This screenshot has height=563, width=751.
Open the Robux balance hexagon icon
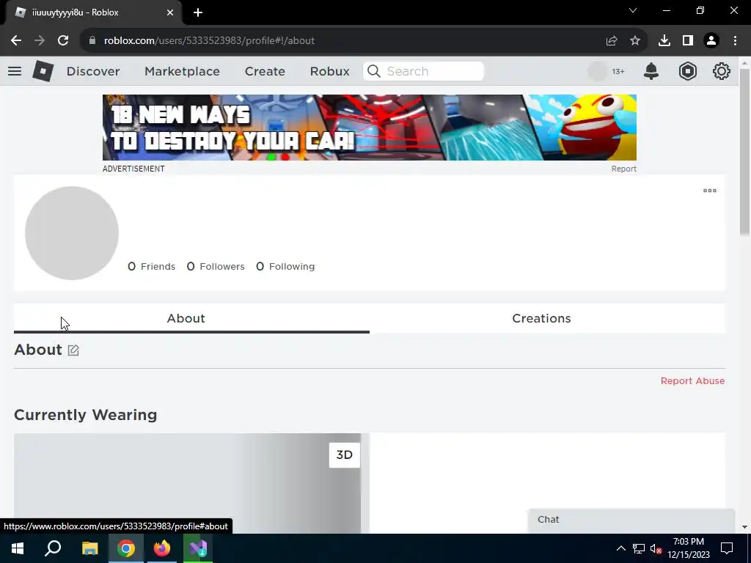click(687, 71)
